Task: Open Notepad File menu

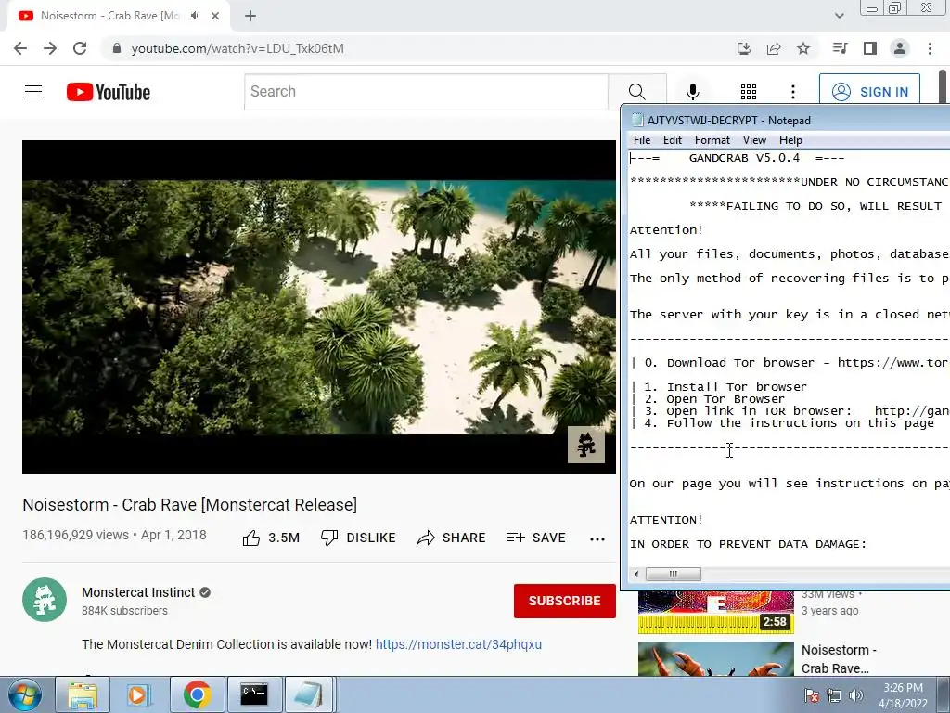Action: [642, 140]
